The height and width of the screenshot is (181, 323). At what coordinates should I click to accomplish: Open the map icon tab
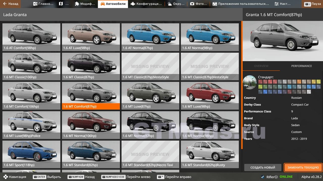pyautogui.click(x=64, y=4)
